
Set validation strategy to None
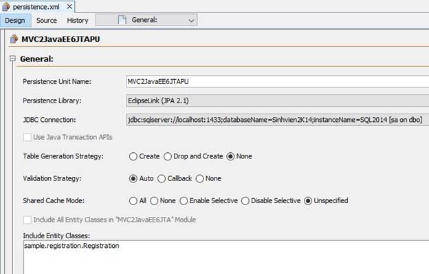[199, 178]
